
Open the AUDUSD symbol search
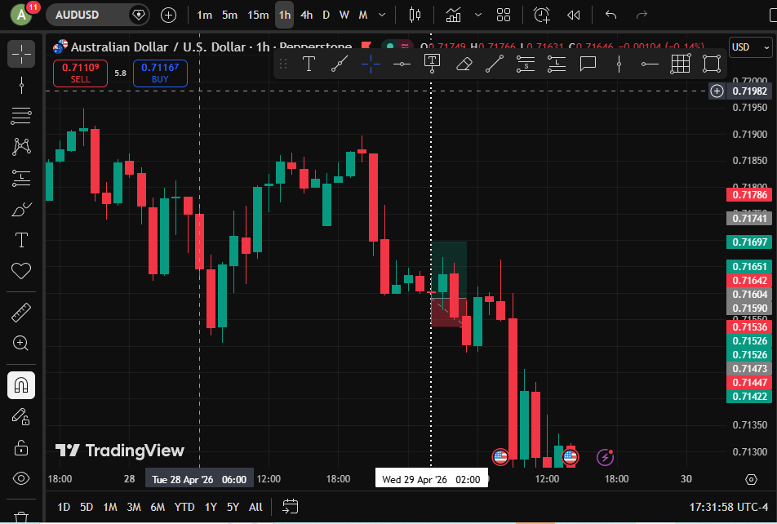pyautogui.click(x=78, y=15)
